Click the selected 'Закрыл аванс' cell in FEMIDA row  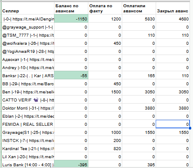point(173,124)
